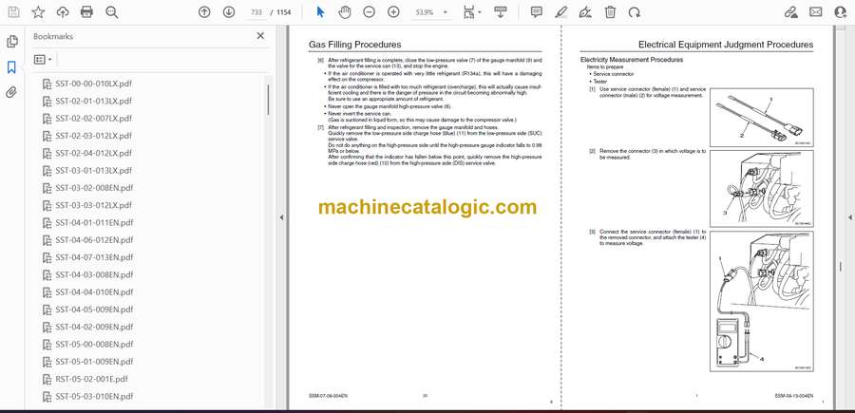Open bookmark SST-02-04-012LX.pdf
855x413 pixels.
(x=93, y=153)
